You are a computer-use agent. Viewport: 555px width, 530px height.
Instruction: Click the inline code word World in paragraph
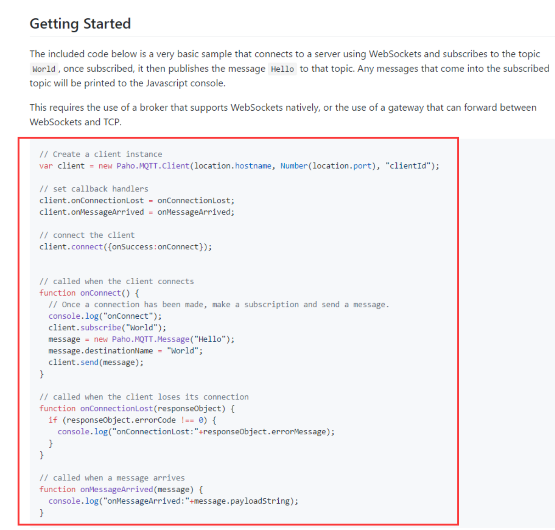click(44, 69)
